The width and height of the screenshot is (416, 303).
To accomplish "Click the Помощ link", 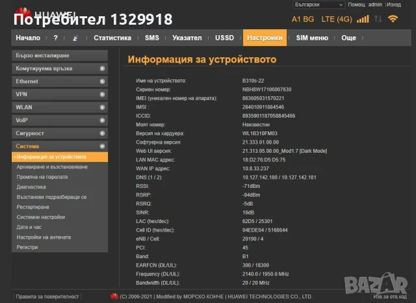I will tap(357, 5).
